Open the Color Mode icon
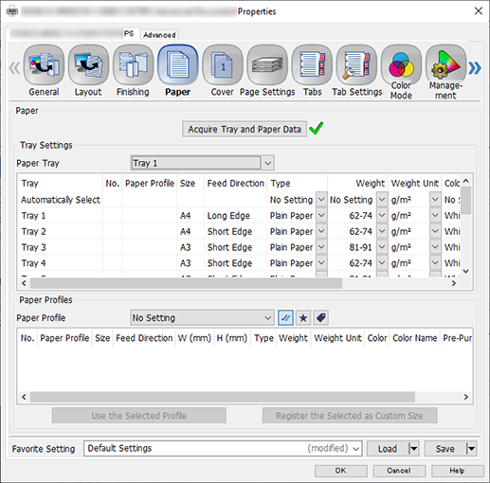490x483 pixels. (401, 65)
